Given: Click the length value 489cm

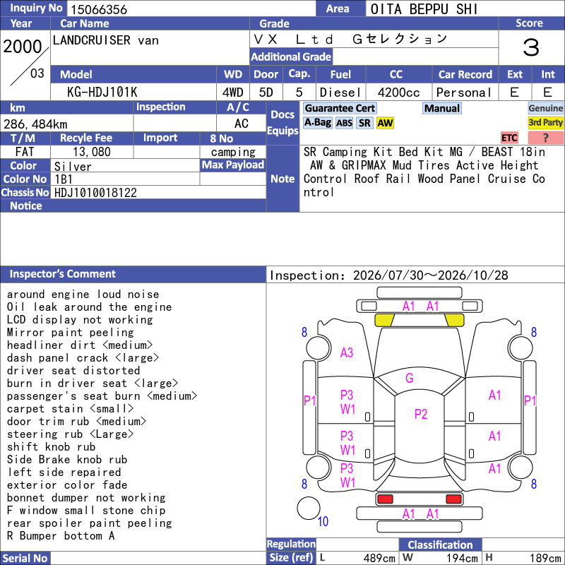Looking at the screenshot, I should [379, 558].
